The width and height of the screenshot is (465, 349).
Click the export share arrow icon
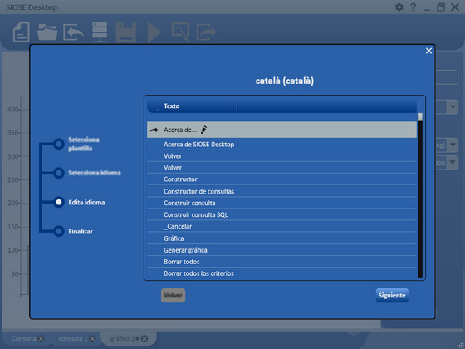206,32
